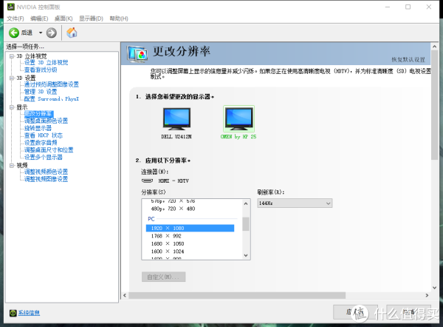Select the highlighted 更改分辨率 tree item

coord(38,114)
